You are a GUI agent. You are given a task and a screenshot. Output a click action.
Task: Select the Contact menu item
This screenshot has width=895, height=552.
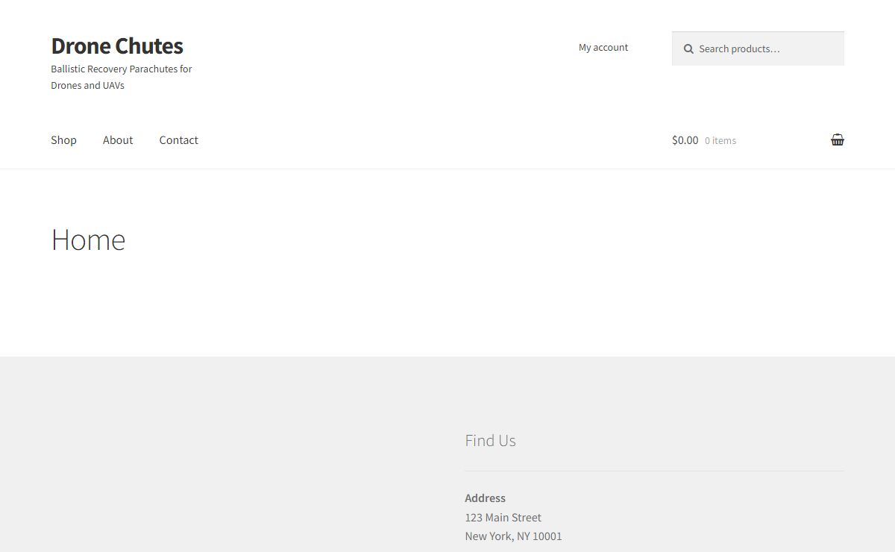coord(178,140)
